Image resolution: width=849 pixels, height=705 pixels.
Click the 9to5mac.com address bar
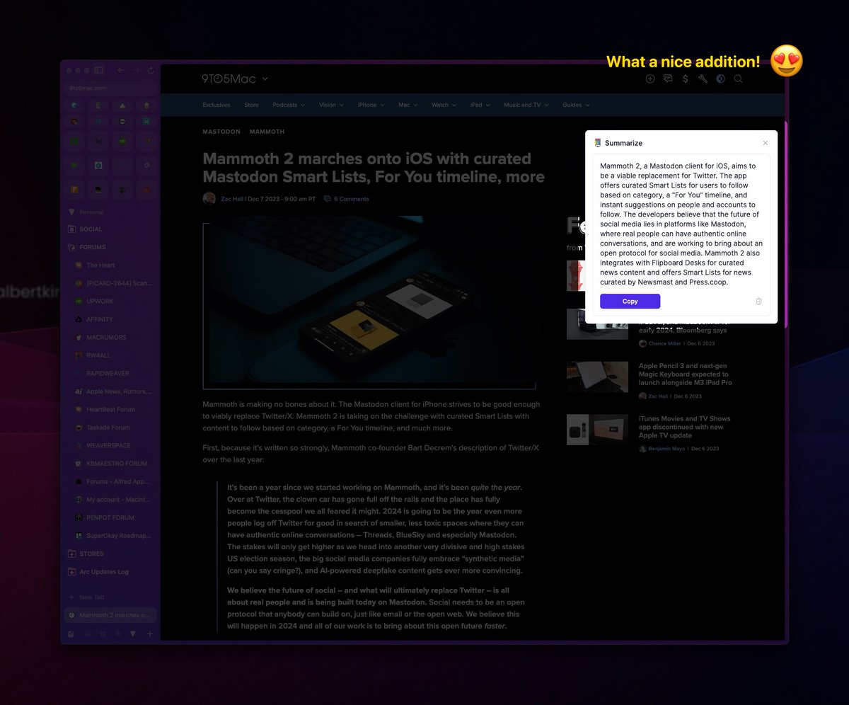[x=110, y=88]
